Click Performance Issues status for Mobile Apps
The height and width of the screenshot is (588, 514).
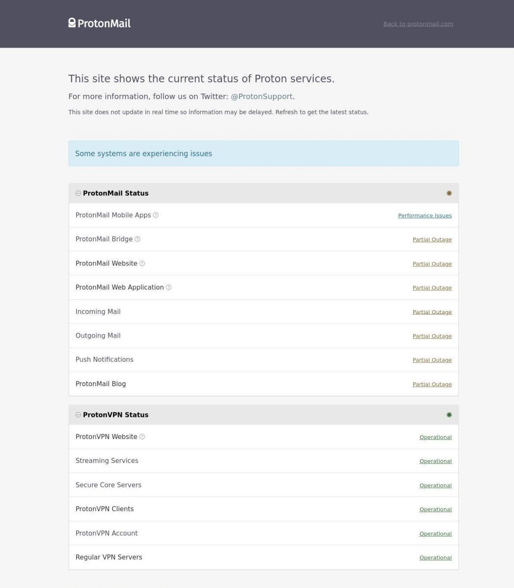tap(425, 216)
